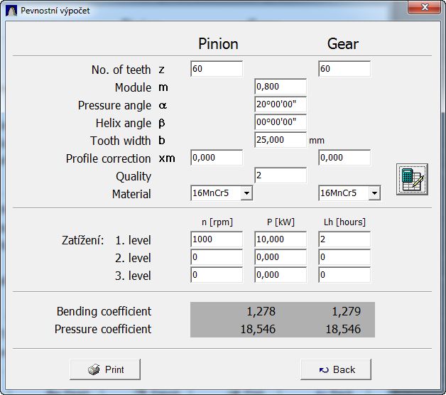
Task: Click the Pressure angle input field
Action: [x=281, y=104]
